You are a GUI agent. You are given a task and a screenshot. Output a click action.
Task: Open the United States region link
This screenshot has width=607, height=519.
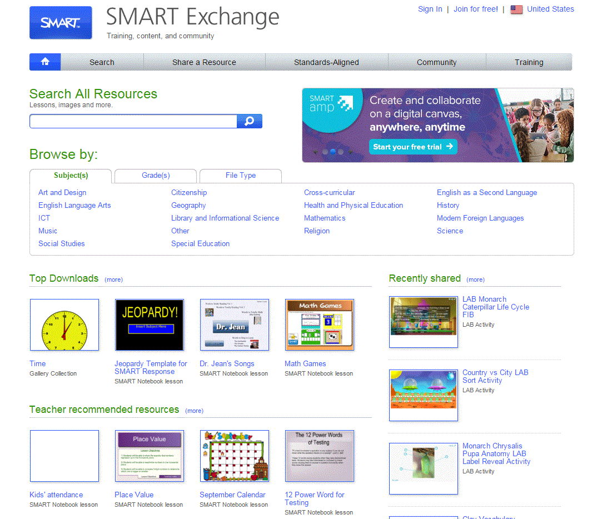point(550,9)
